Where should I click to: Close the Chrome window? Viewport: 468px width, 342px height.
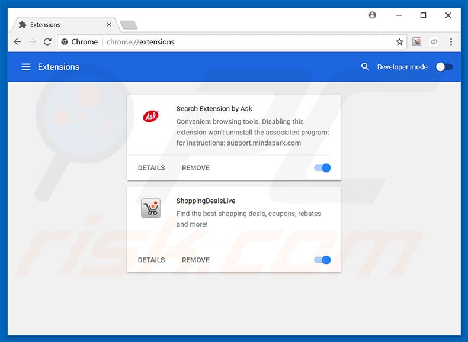point(448,15)
